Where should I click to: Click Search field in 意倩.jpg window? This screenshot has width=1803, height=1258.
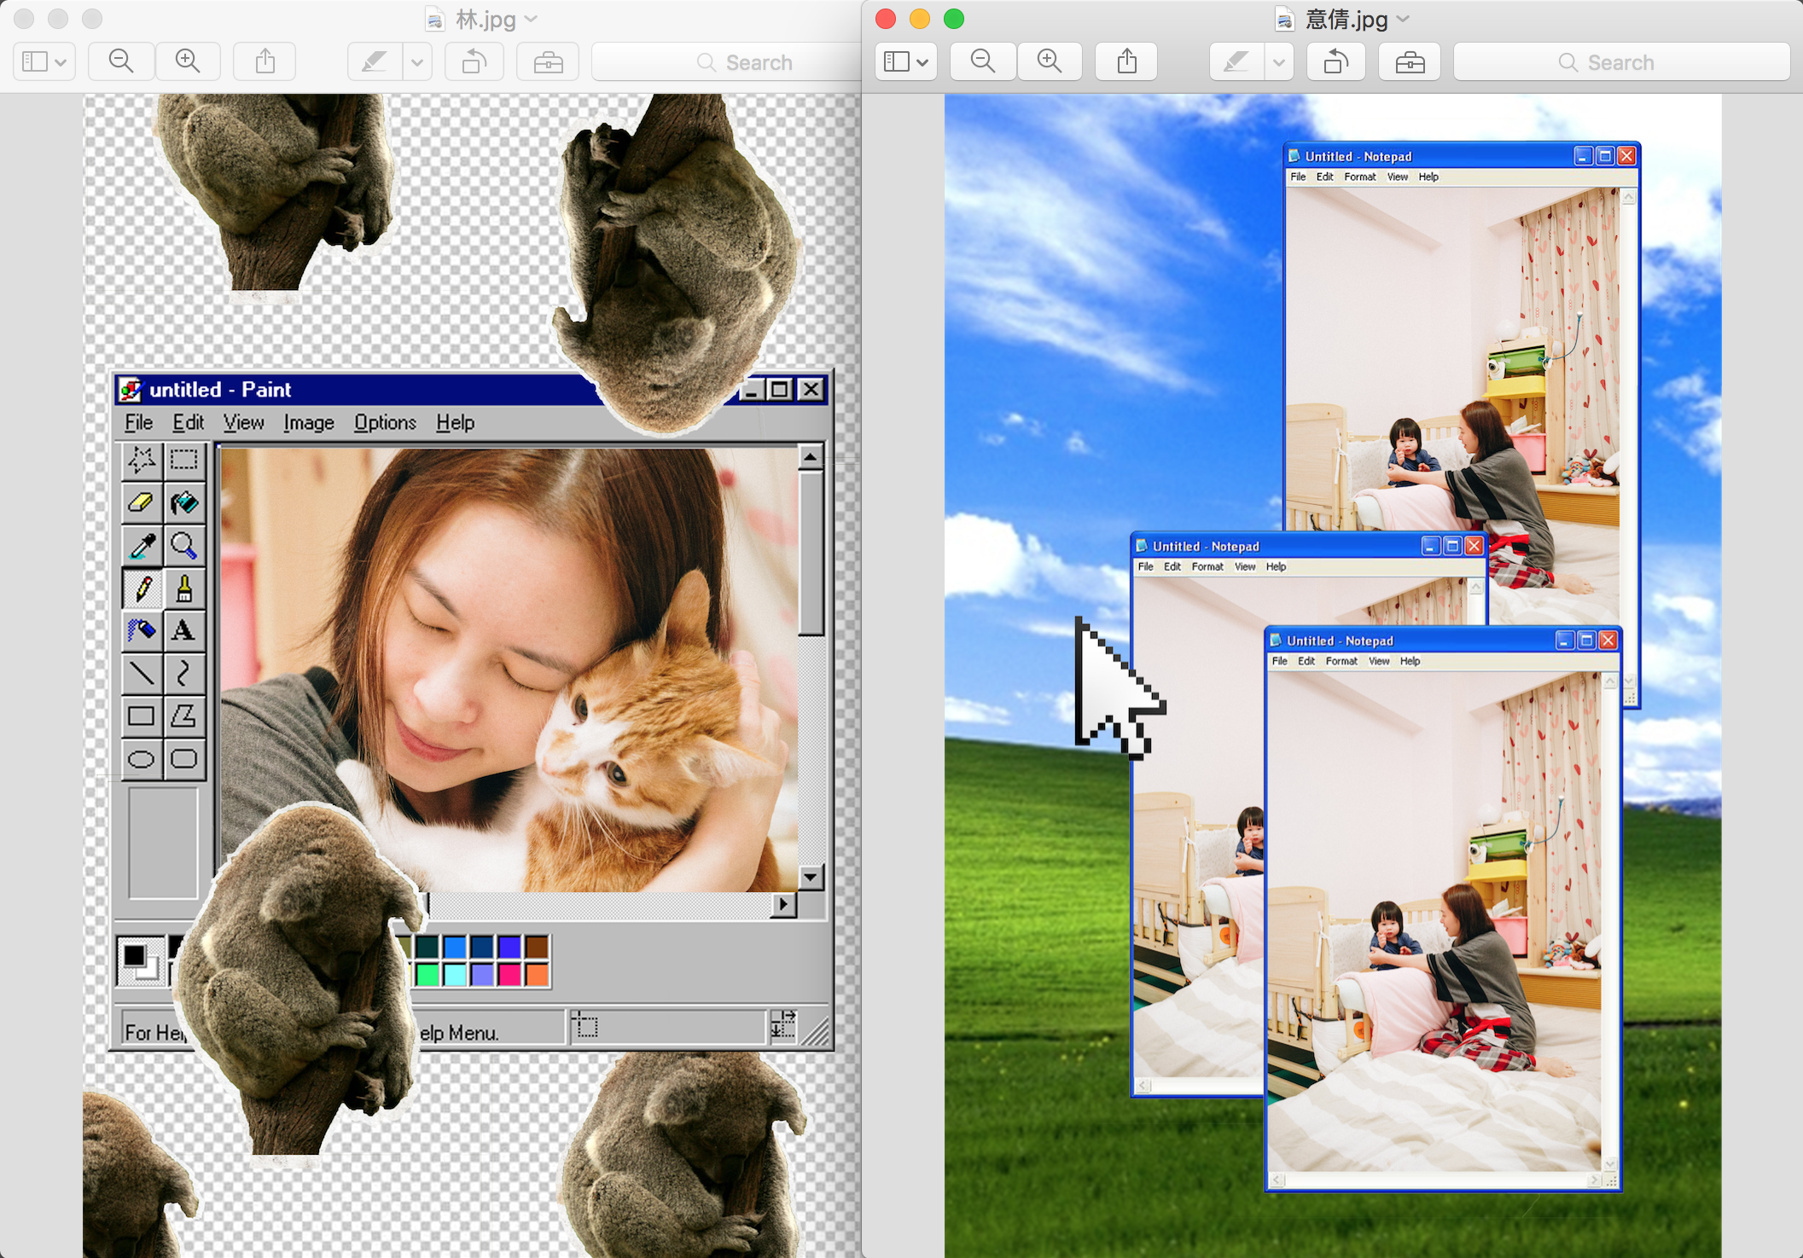pyautogui.click(x=1620, y=61)
